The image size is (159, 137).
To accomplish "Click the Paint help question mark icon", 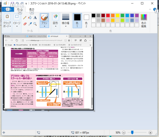I will click(155, 10).
